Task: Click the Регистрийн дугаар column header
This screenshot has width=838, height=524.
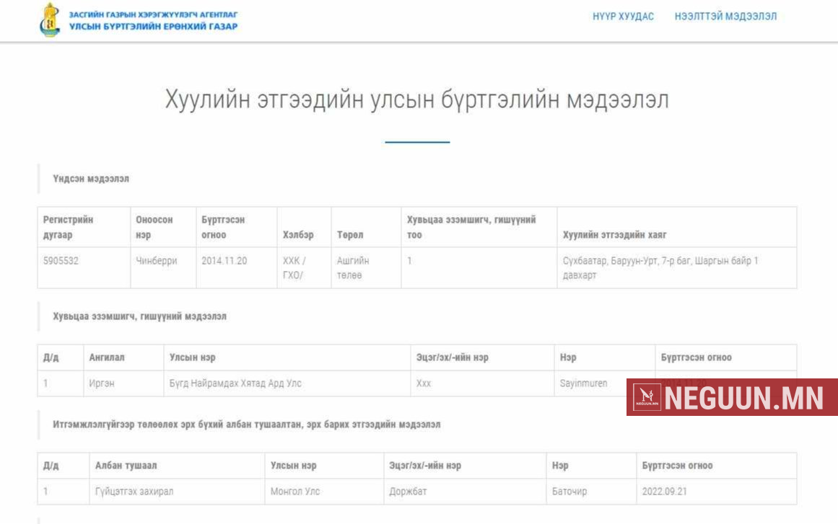Action: coord(68,227)
